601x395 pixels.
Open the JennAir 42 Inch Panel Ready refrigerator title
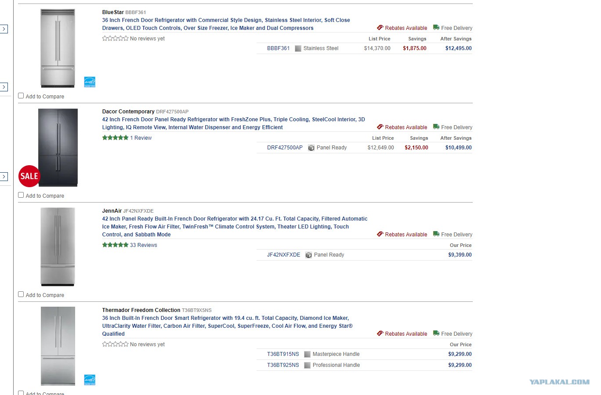[235, 227]
